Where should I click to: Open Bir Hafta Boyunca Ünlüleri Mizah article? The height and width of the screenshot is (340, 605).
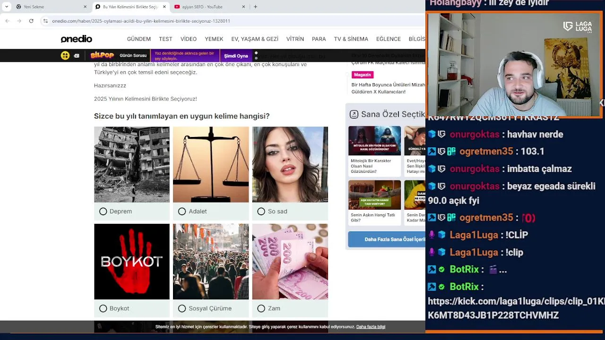pos(388,88)
